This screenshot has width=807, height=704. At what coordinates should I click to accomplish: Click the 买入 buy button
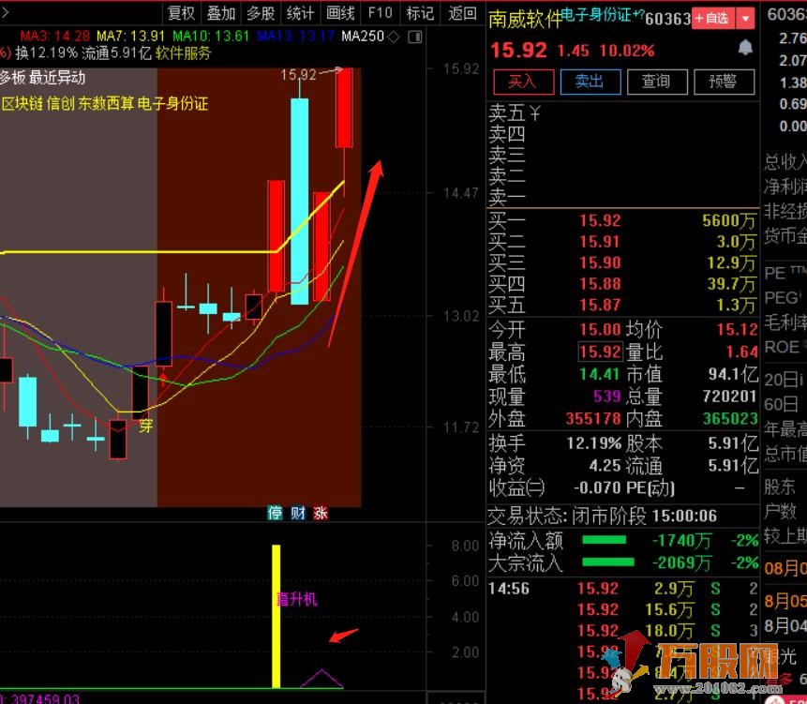(x=523, y=82)
